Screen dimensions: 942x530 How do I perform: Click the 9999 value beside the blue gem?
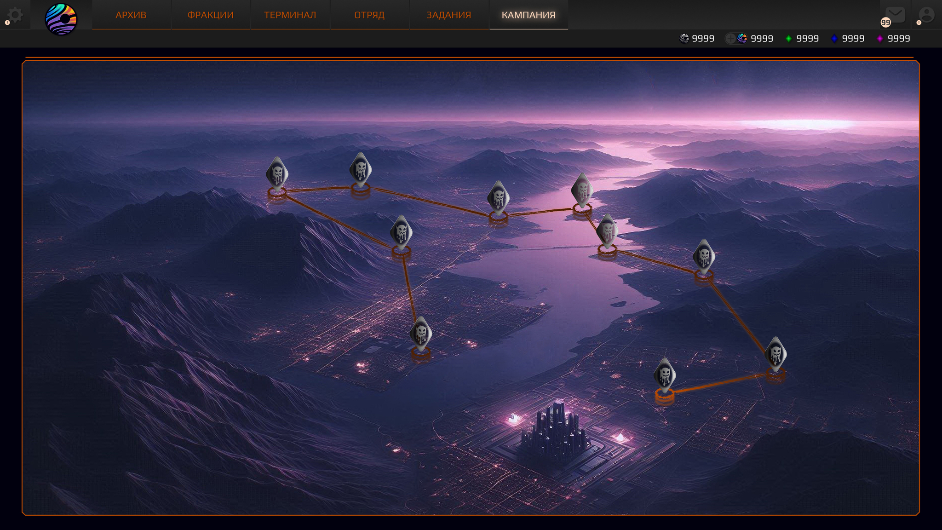pyautogui.click(x=853, y=39)
